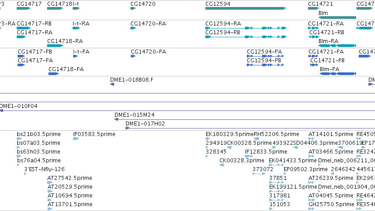This screenshot has width=375, height=211.
Task: Click the l-t-PA protein label
Action: pyautogui.click(x=82, y=52)
